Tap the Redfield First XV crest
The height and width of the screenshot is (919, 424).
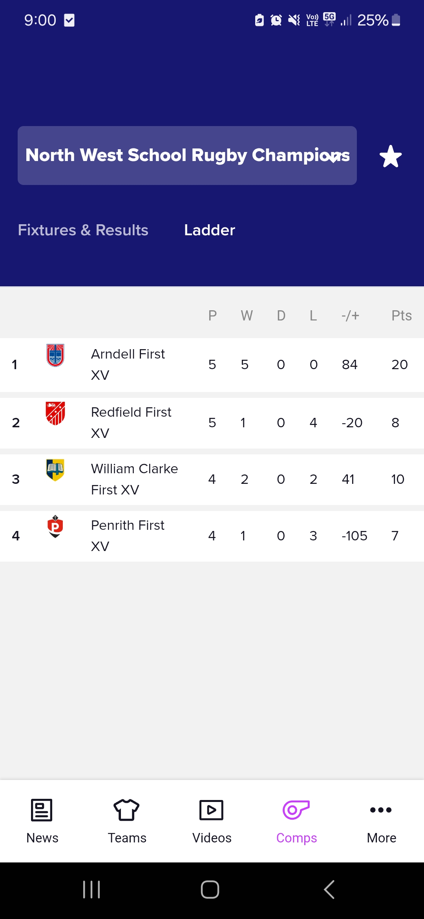point(55,413)
